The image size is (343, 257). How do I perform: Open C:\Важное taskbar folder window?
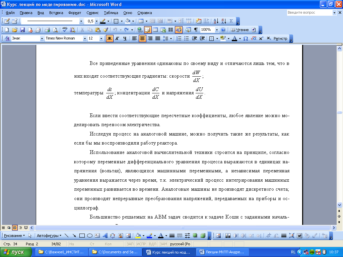[x=62, y=252]
